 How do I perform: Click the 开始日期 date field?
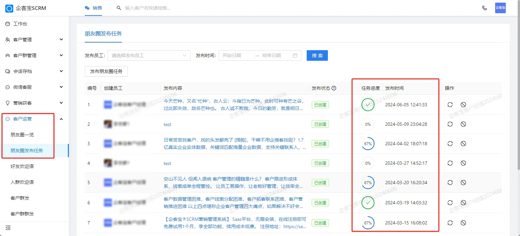(236, 55)
